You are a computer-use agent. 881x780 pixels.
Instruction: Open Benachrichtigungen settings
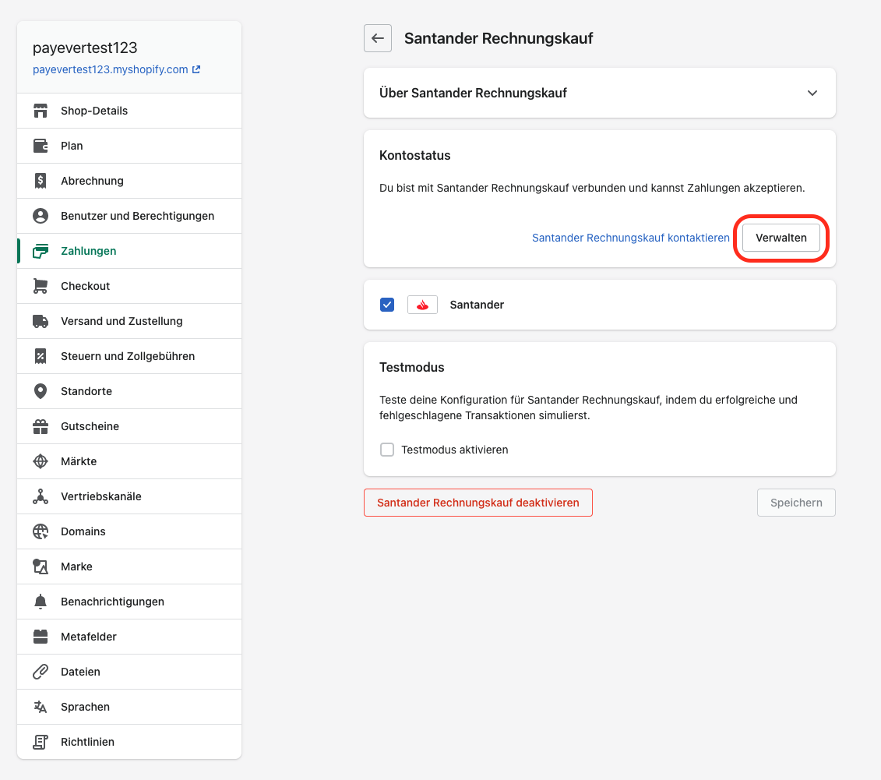129,602
